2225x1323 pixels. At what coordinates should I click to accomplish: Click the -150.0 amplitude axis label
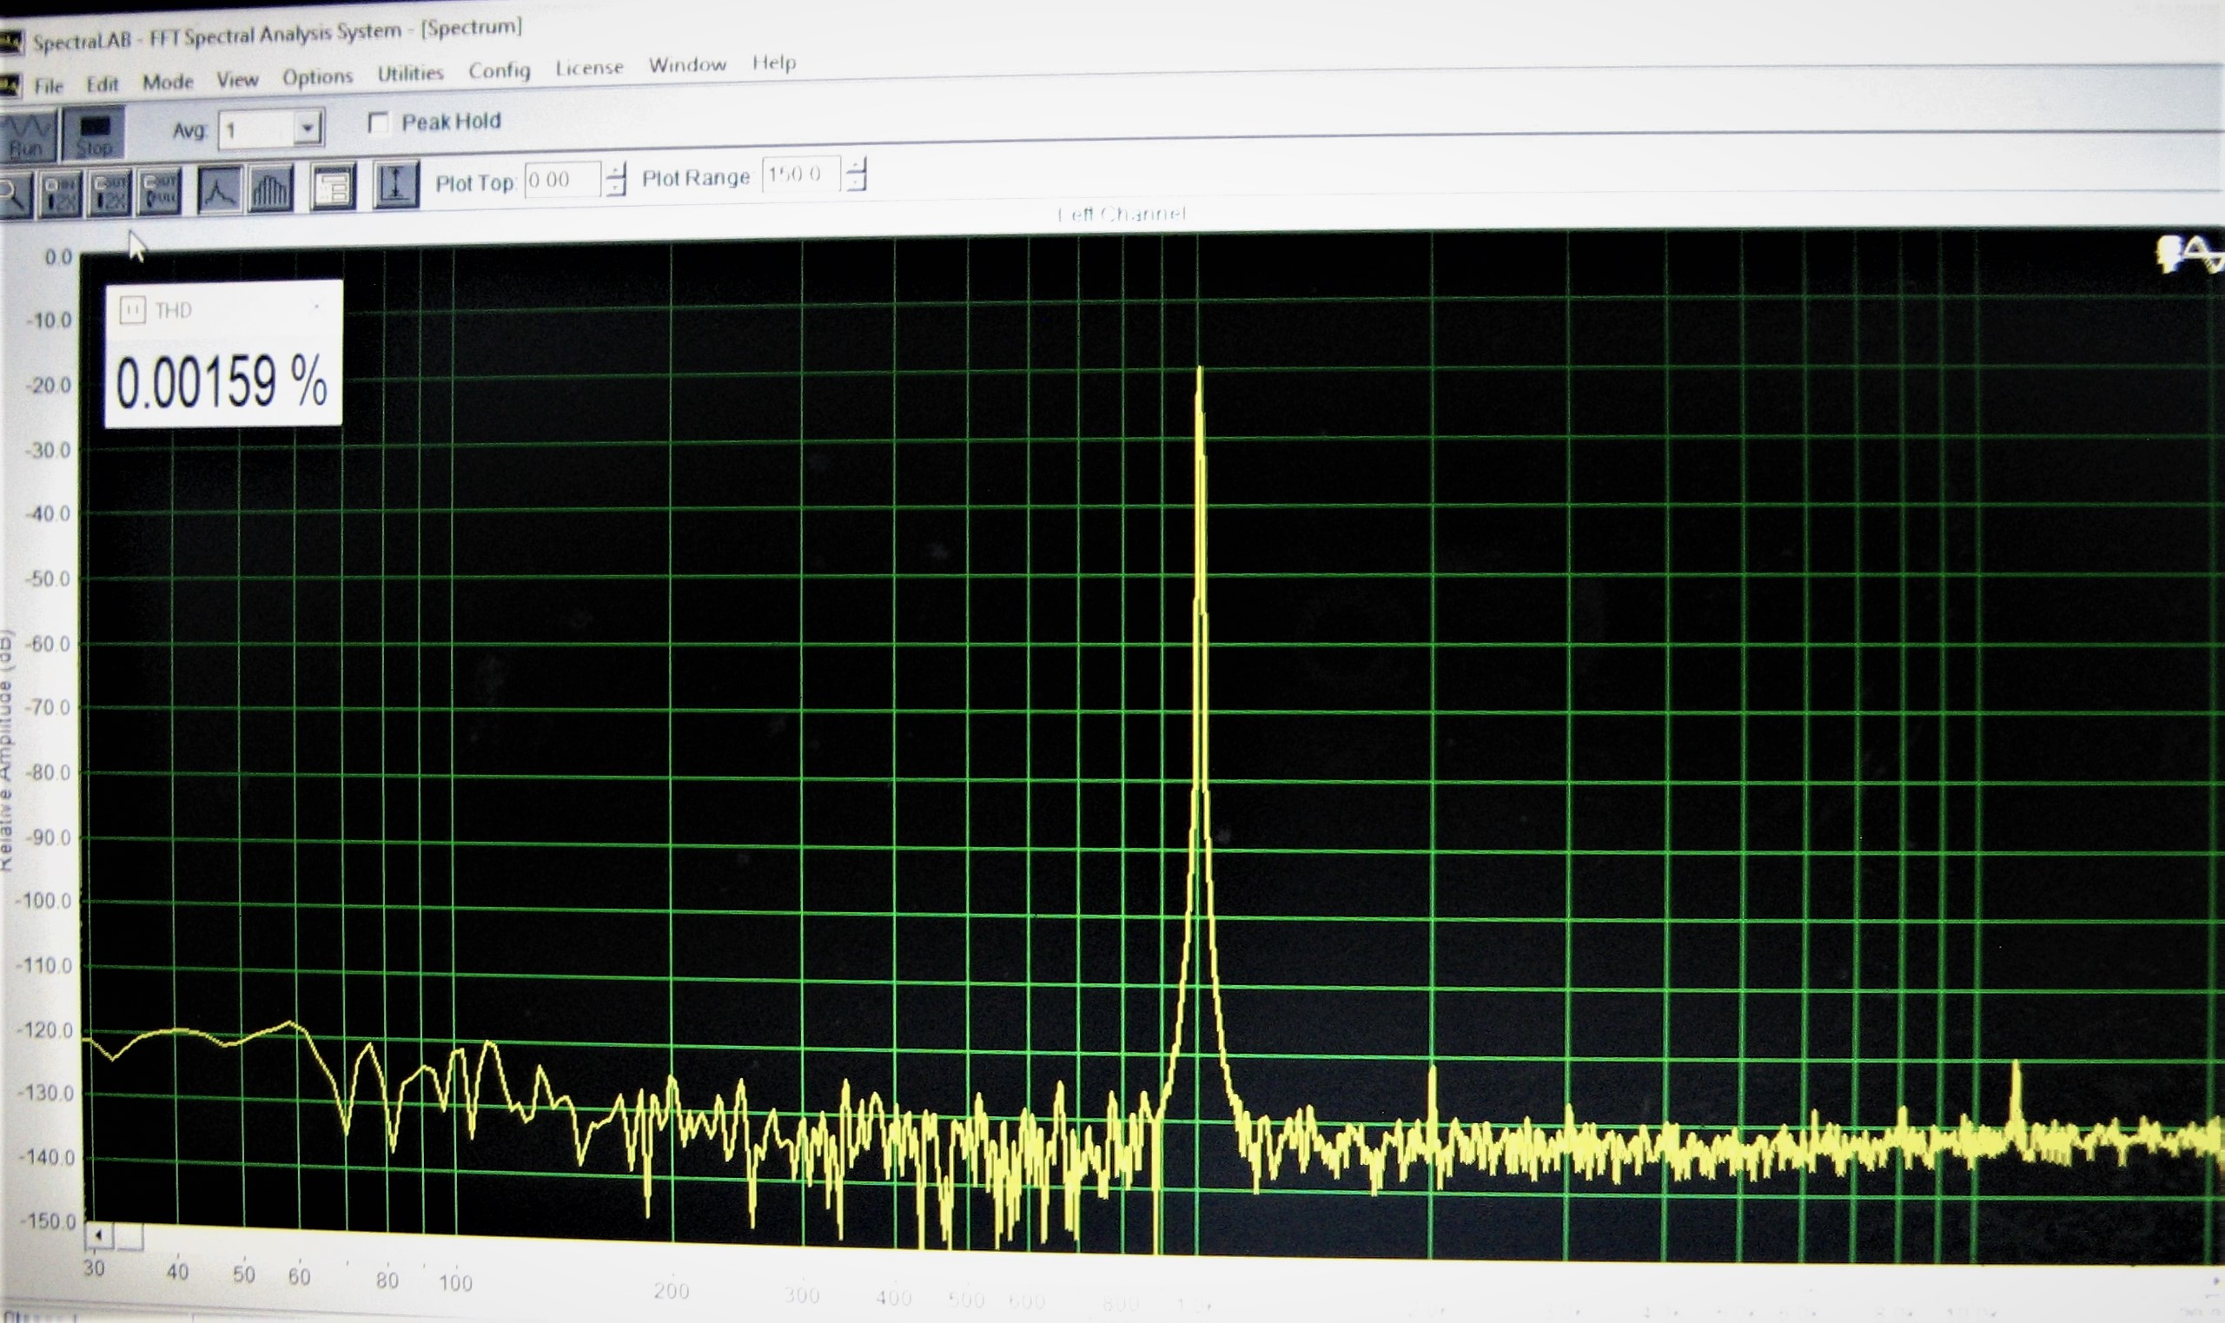tap(47, 1221)
